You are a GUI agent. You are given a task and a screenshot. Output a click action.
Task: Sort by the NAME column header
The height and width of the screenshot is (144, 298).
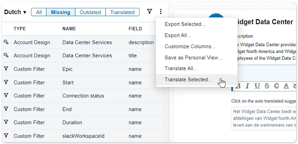point(69,29)
